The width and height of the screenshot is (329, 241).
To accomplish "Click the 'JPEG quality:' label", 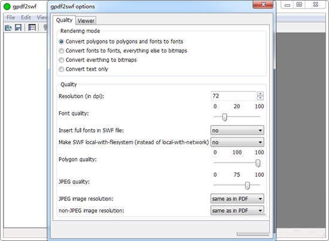I will click(74, 182).
